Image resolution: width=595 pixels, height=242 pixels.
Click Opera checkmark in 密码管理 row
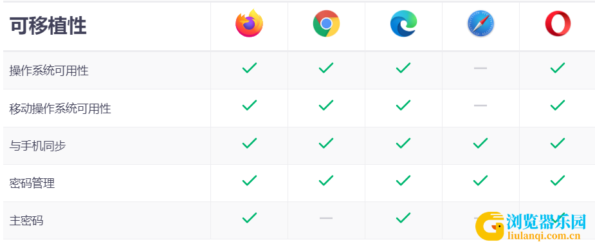tap(558, 180)
